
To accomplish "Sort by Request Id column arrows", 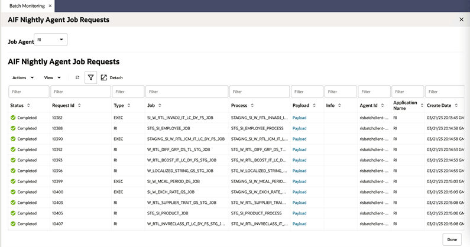I will pos(79,106).
